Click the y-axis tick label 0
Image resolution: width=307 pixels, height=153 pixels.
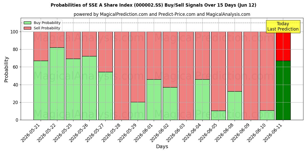click(x=17, y=120)
